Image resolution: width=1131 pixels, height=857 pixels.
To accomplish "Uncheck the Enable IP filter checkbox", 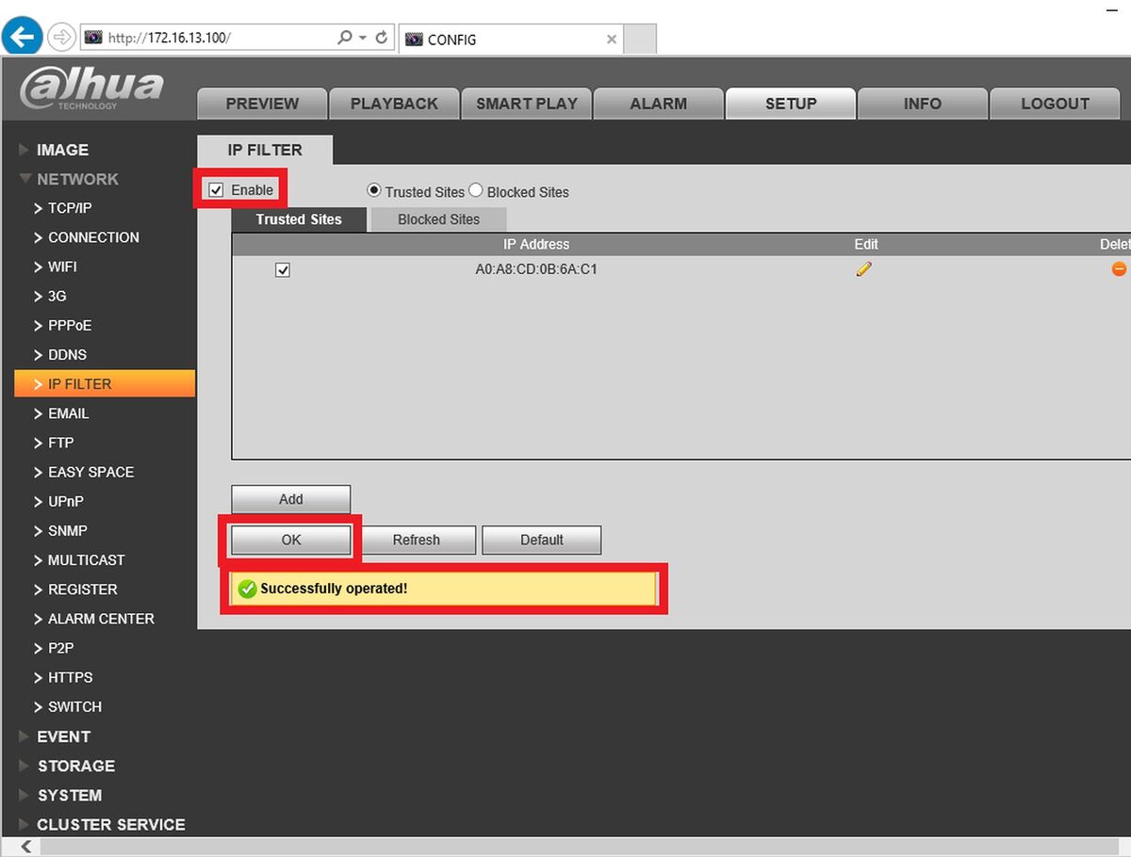I will click(x=217, y=190).
